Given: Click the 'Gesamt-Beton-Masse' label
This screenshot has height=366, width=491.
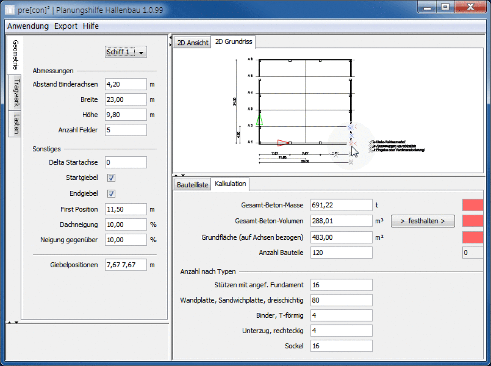Looking at the screenshot, I should tap(272, 205).
